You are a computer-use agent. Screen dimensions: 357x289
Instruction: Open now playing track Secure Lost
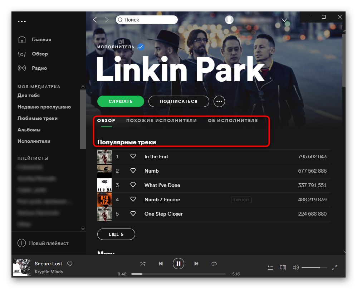48,264
